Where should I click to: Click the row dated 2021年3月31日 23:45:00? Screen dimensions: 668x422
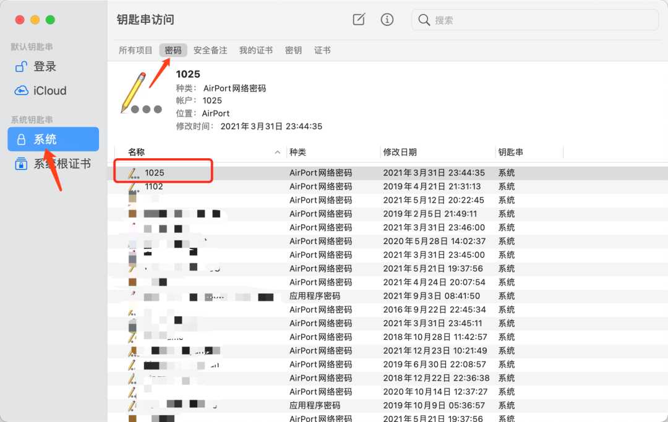click(388, 255)
